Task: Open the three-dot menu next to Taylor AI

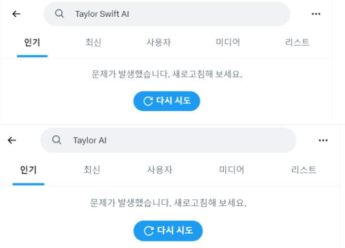Action: (323, 140)
